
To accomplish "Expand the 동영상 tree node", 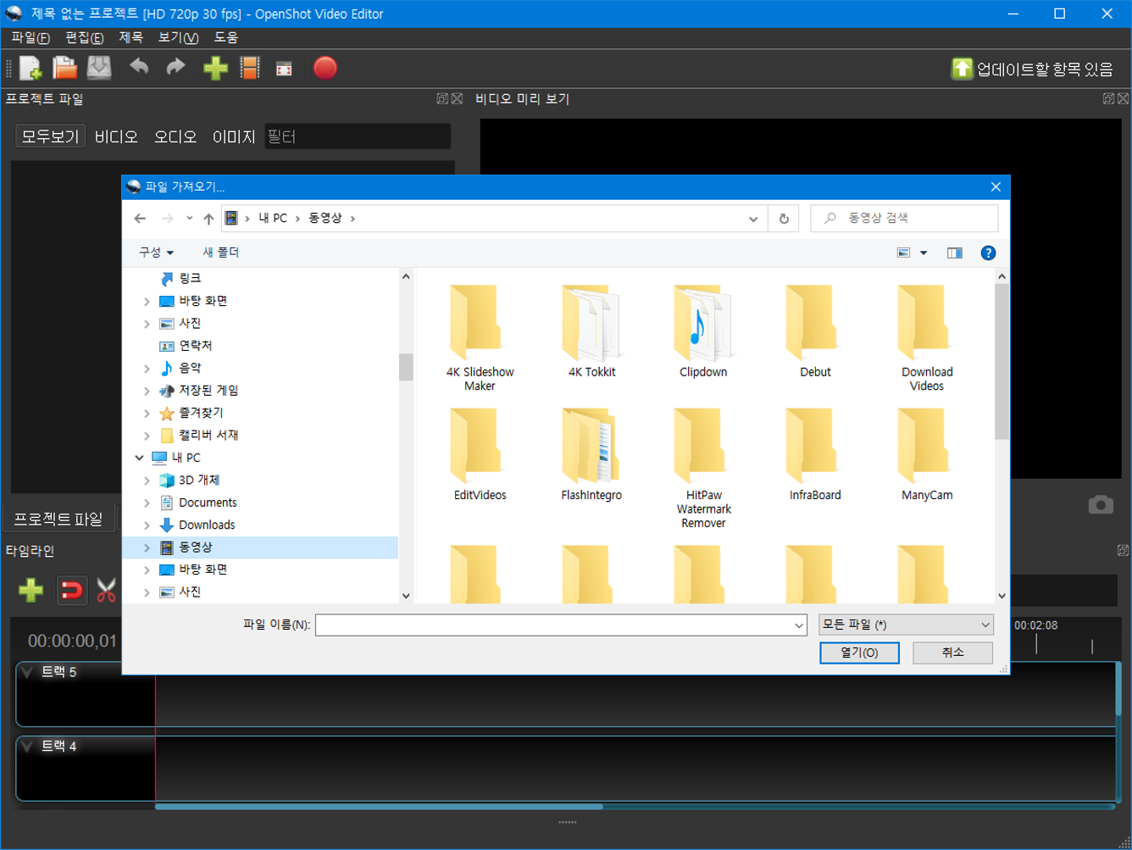I will pyautogui.click(x=147, y=547).
